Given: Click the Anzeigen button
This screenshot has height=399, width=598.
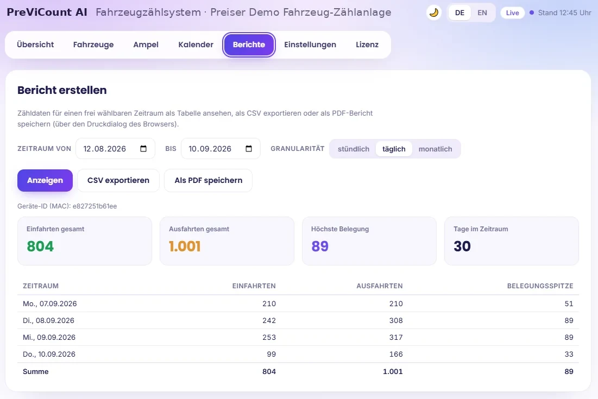Looking at the screenshot, I should coord(45,180).
